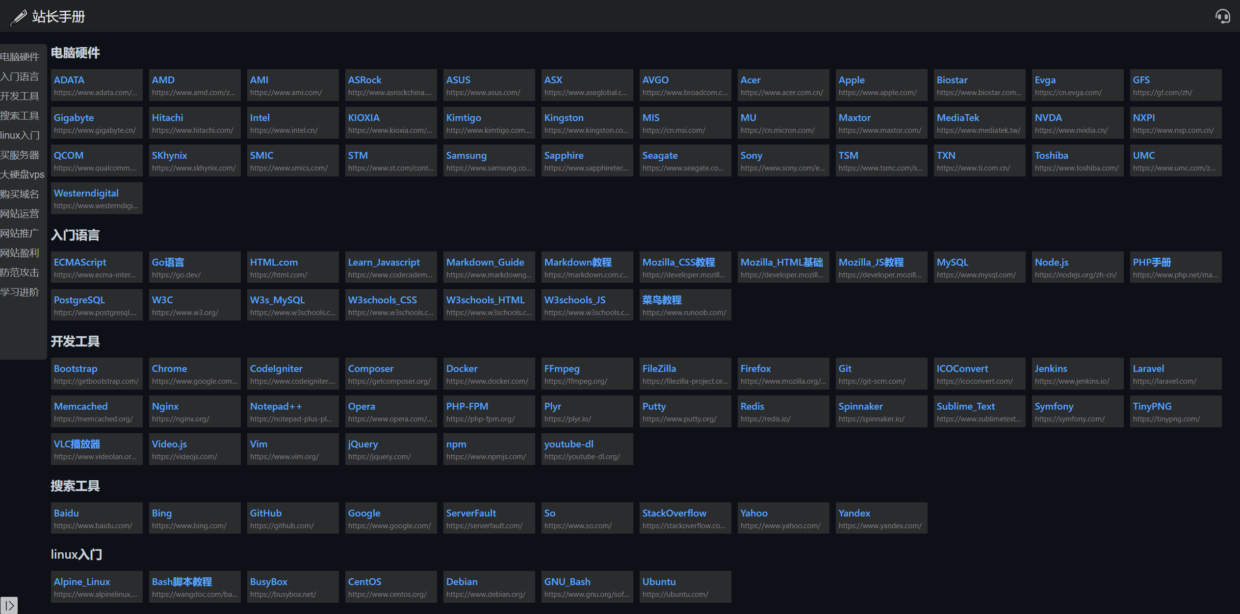Click the pencil logo icon
The width and height of the screenshot is (1240, 614).
[x=18, y=18]
